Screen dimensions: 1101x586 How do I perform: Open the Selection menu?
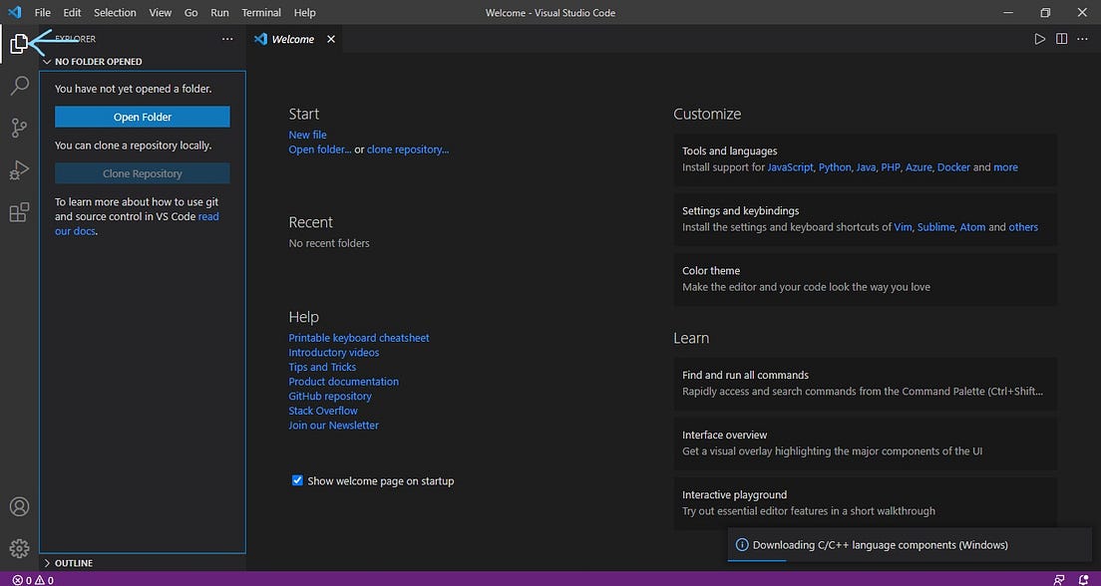[115, 13]
